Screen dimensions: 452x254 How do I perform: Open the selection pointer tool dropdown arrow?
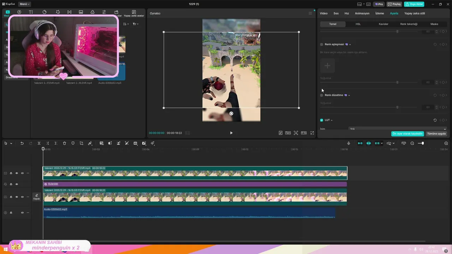click(11, 144)
